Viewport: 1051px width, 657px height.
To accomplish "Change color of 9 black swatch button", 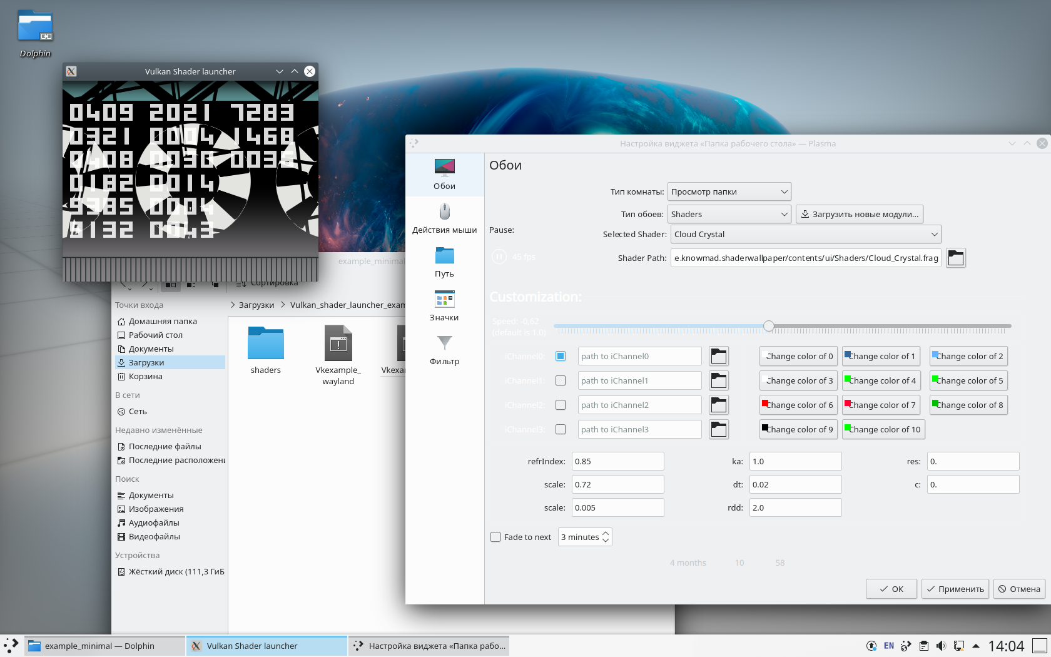I will (x=798, y=429).
